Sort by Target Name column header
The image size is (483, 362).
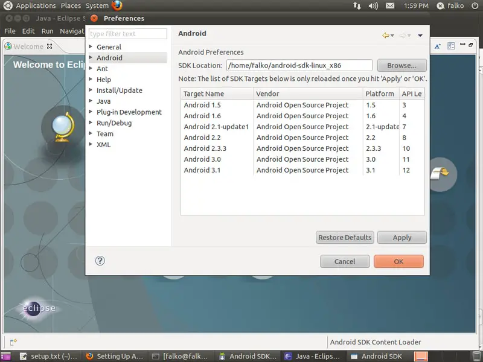(217, 94)
